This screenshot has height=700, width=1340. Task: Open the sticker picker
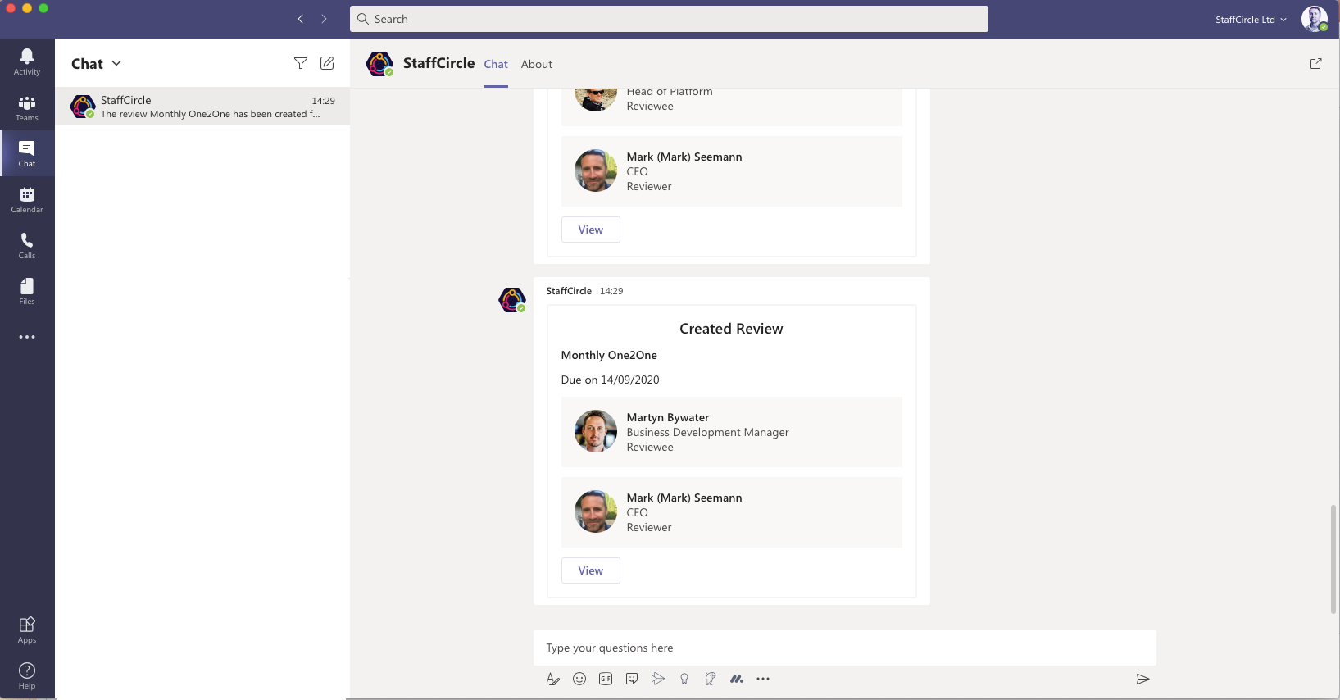point(632,679)
